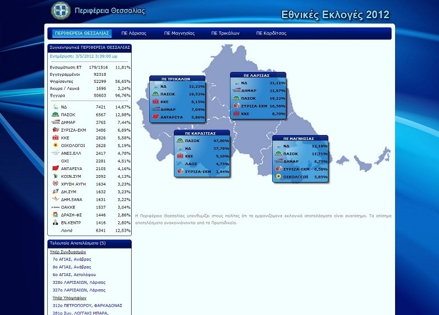Select the ΠΕΡΙΦΕΡΕΙΑ ΘΕΣΣΑΛΙΑΣ tab
The width and height of the screenshot is (439, 315).
pyautogui.click(x=82, y=33)
